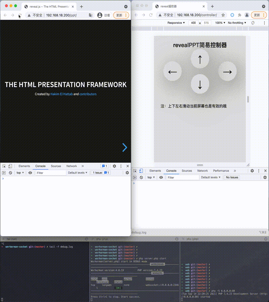Switch to Performance tab in right DevTools

click(x=221, y=171)
